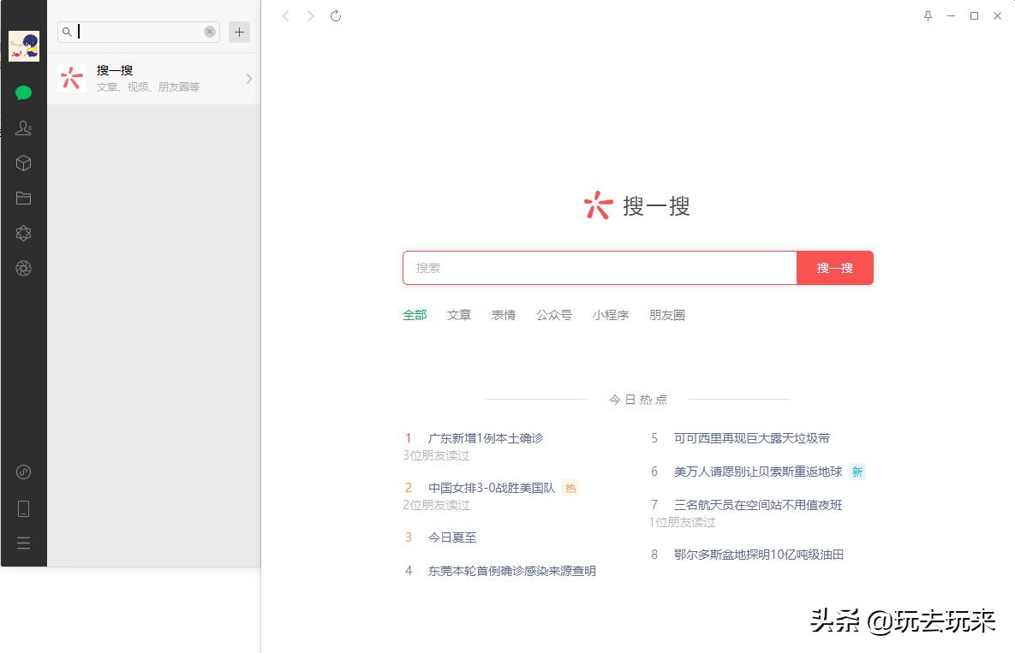Open trending topic 中国女排3-0战胜美国队

[x=489, y=487]
